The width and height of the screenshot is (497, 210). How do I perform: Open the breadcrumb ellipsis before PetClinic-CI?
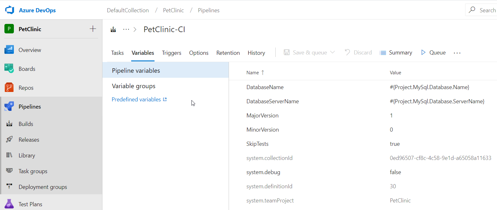[x=126, y=30]
